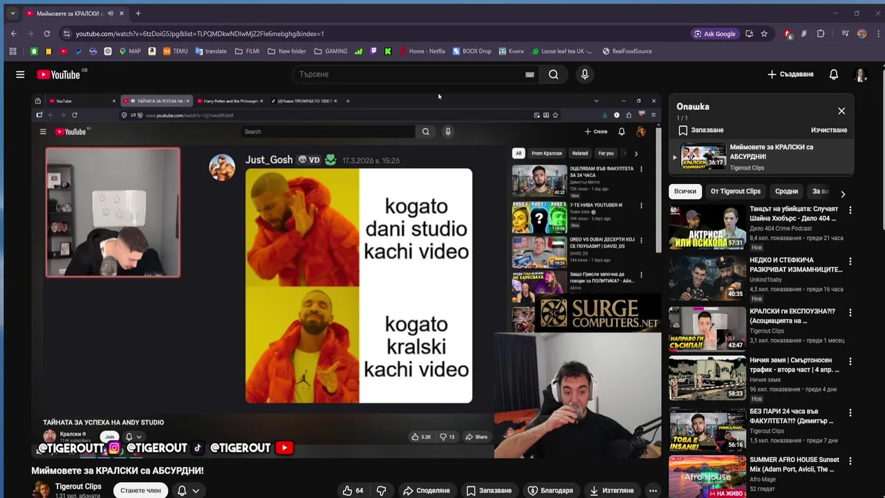Show more filter chips with right arrow
Image resolution: width=885 pixels, height=498 pixels.
843,194
